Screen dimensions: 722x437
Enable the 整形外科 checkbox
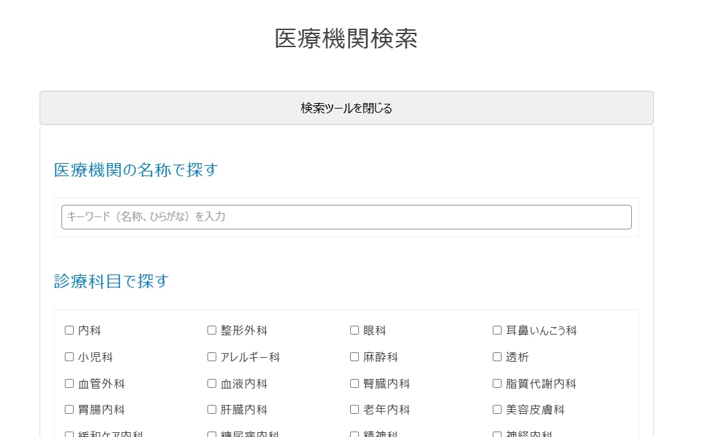pos(212,330)
